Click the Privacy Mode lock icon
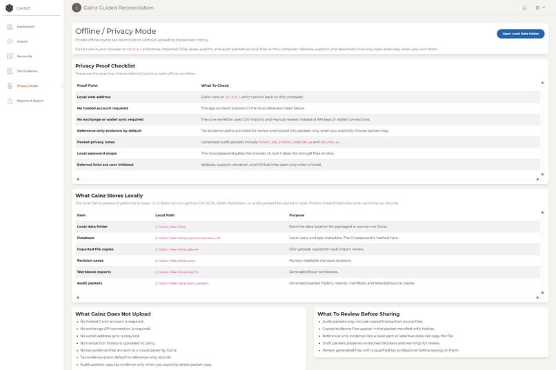The height and width of the screenshot is (370, 556). [10, 86]
